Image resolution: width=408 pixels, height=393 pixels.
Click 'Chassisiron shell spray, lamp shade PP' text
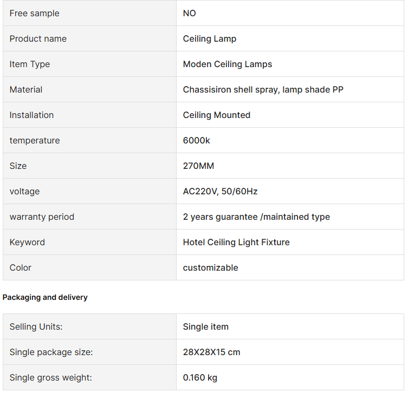coord(263,89)
